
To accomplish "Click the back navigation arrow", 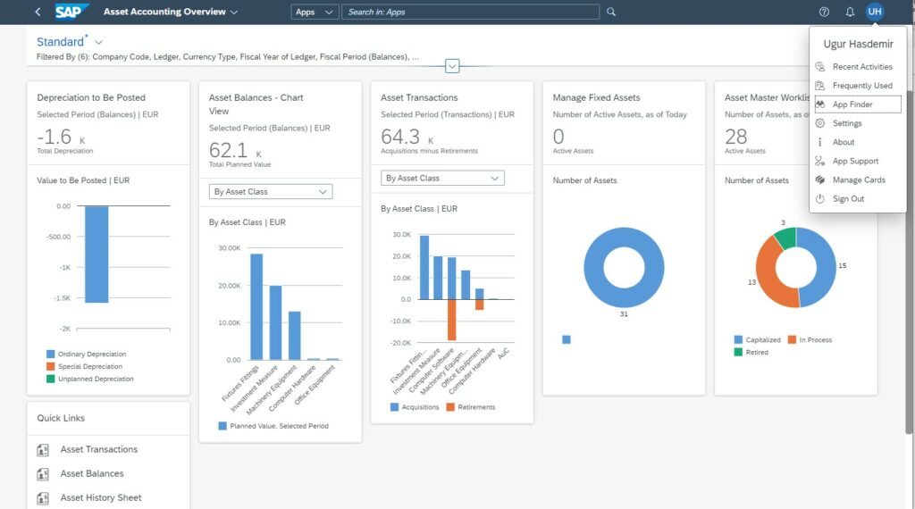I will tap(38, 12).
